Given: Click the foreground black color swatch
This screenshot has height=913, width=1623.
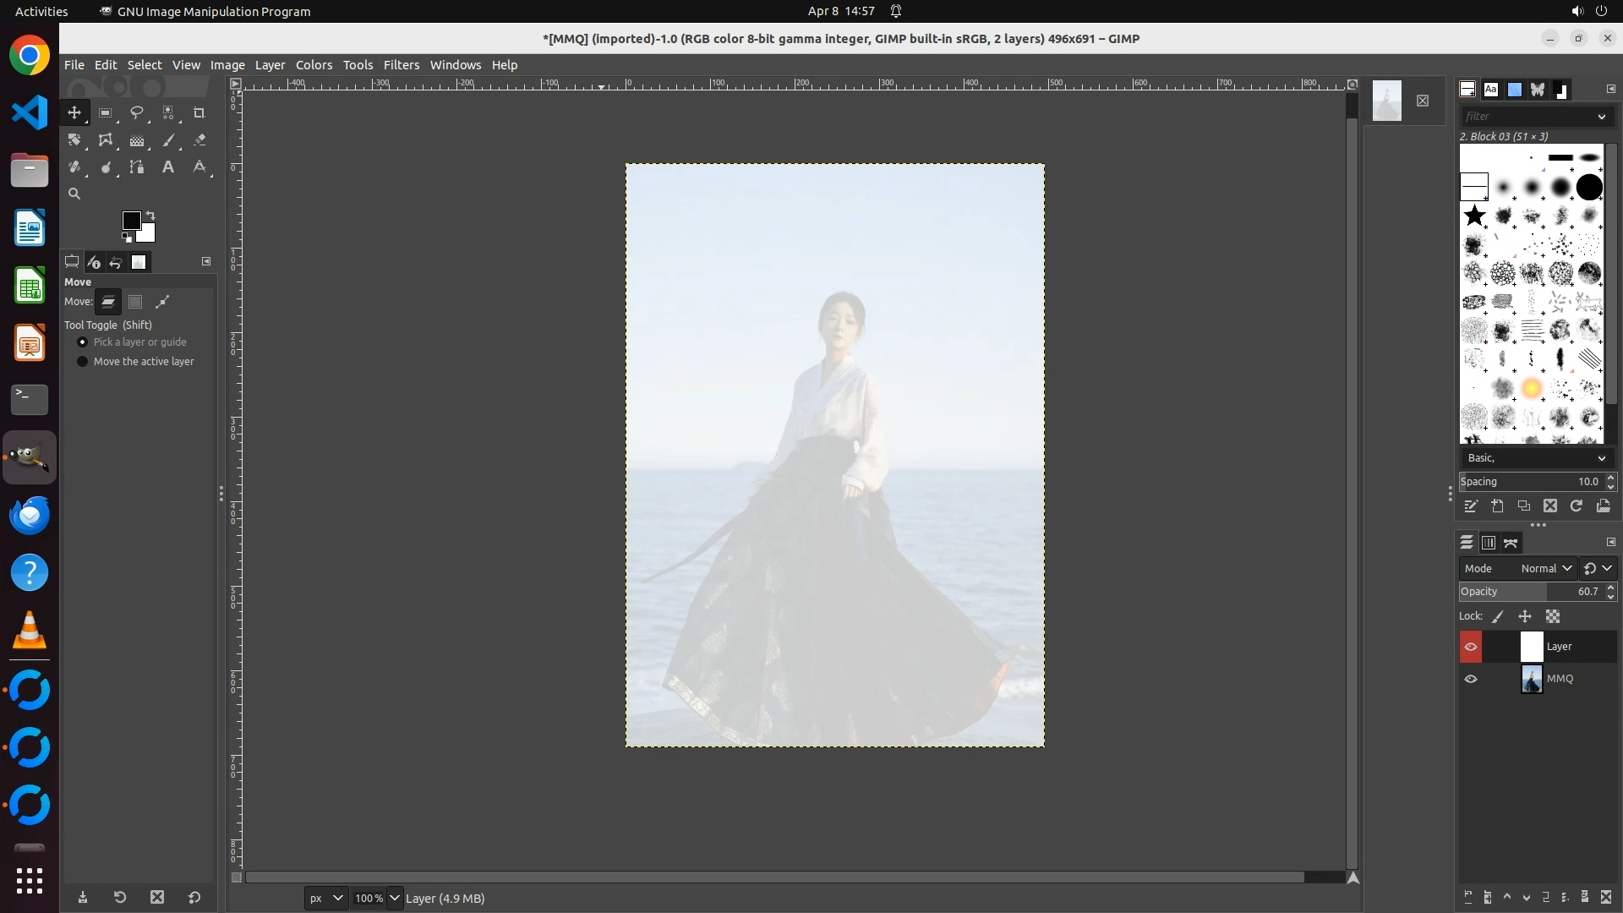Looking at the screenshot, I should [130, 221].
